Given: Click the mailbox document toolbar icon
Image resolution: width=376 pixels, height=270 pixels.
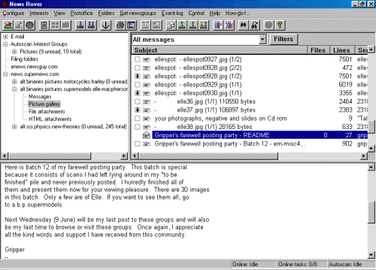Looking at the screenshot, I should (x=171, y=25).
